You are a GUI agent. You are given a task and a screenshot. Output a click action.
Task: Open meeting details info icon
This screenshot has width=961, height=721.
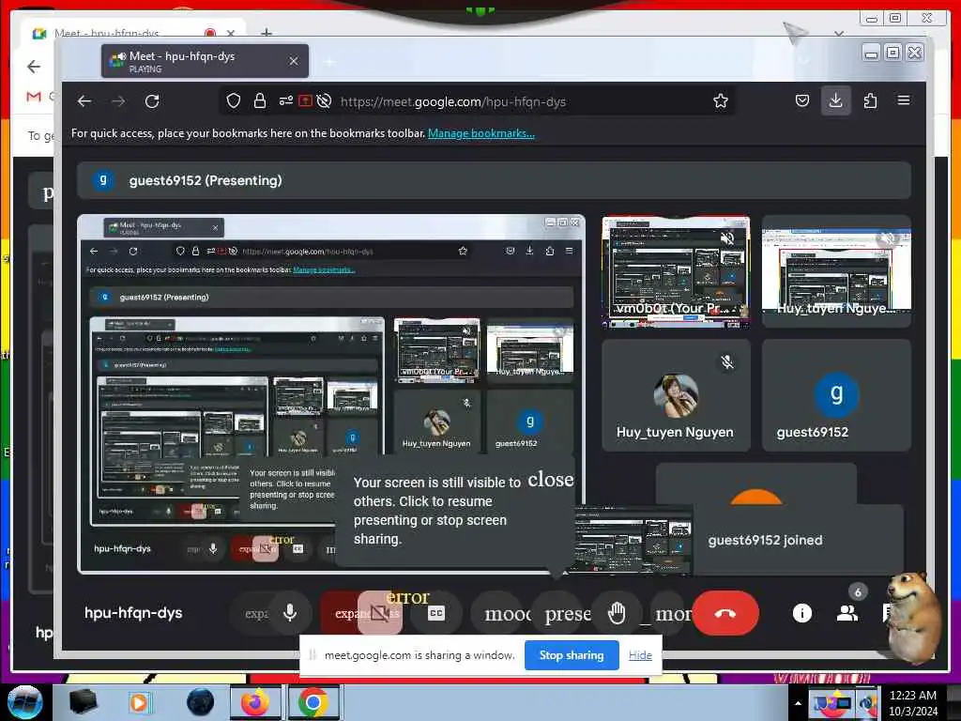802,612
